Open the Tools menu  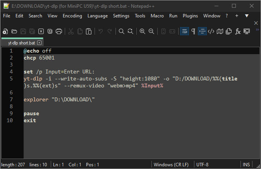point(140,16)
